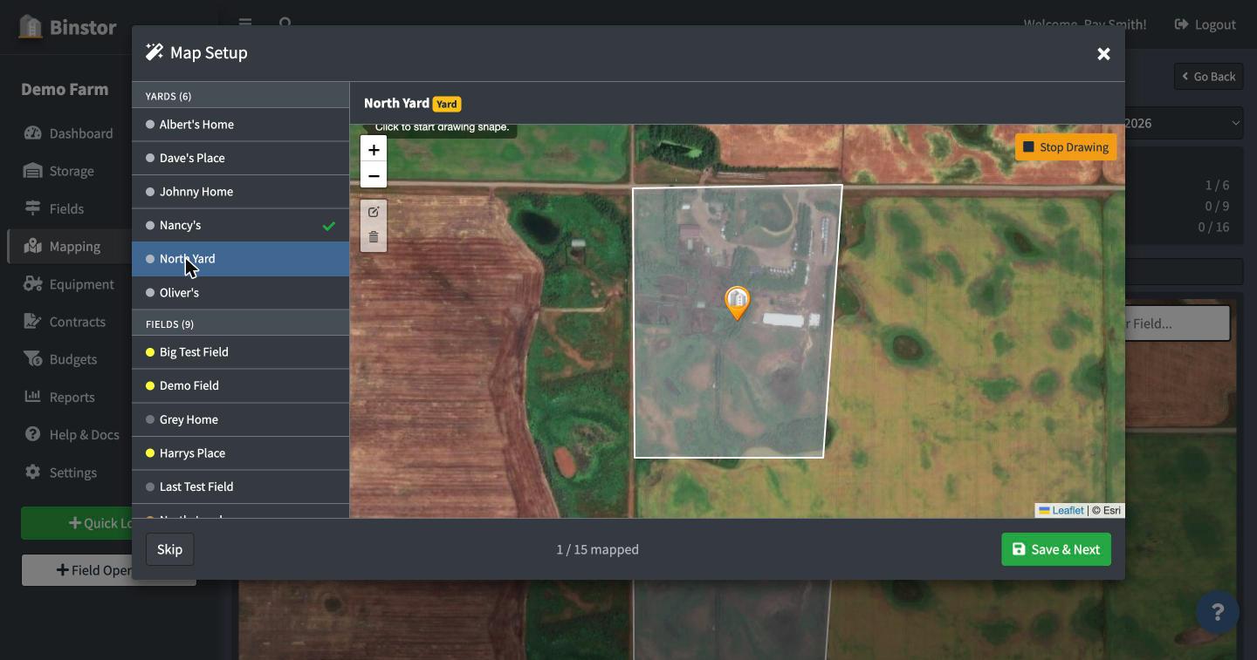This screenshot has height=660, width=1257.
Task: Click the Yard badge label
Action: point(447,104)
